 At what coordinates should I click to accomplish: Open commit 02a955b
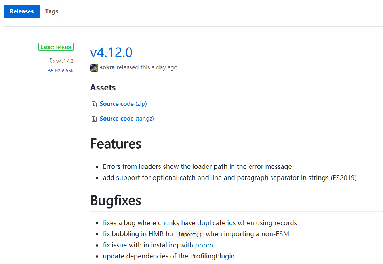(x=64, y=71)
